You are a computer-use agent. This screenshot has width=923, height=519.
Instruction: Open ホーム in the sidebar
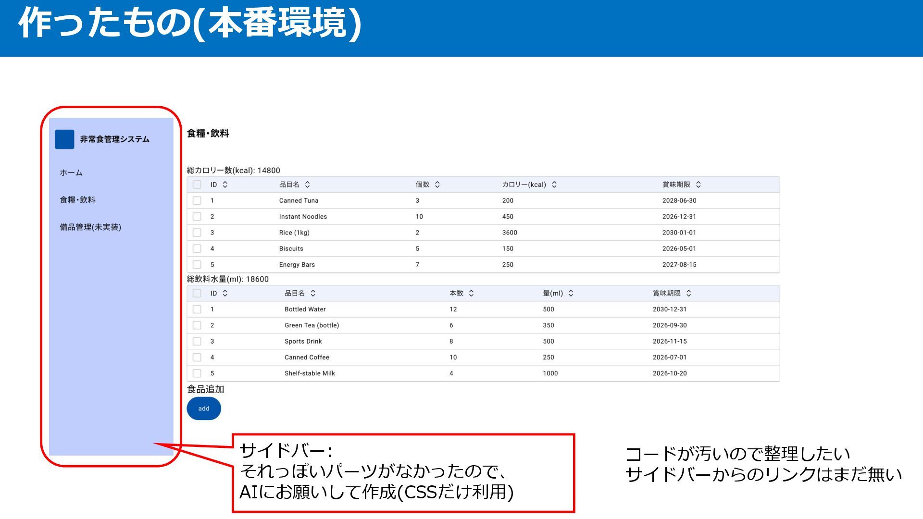tap(71, 173)
